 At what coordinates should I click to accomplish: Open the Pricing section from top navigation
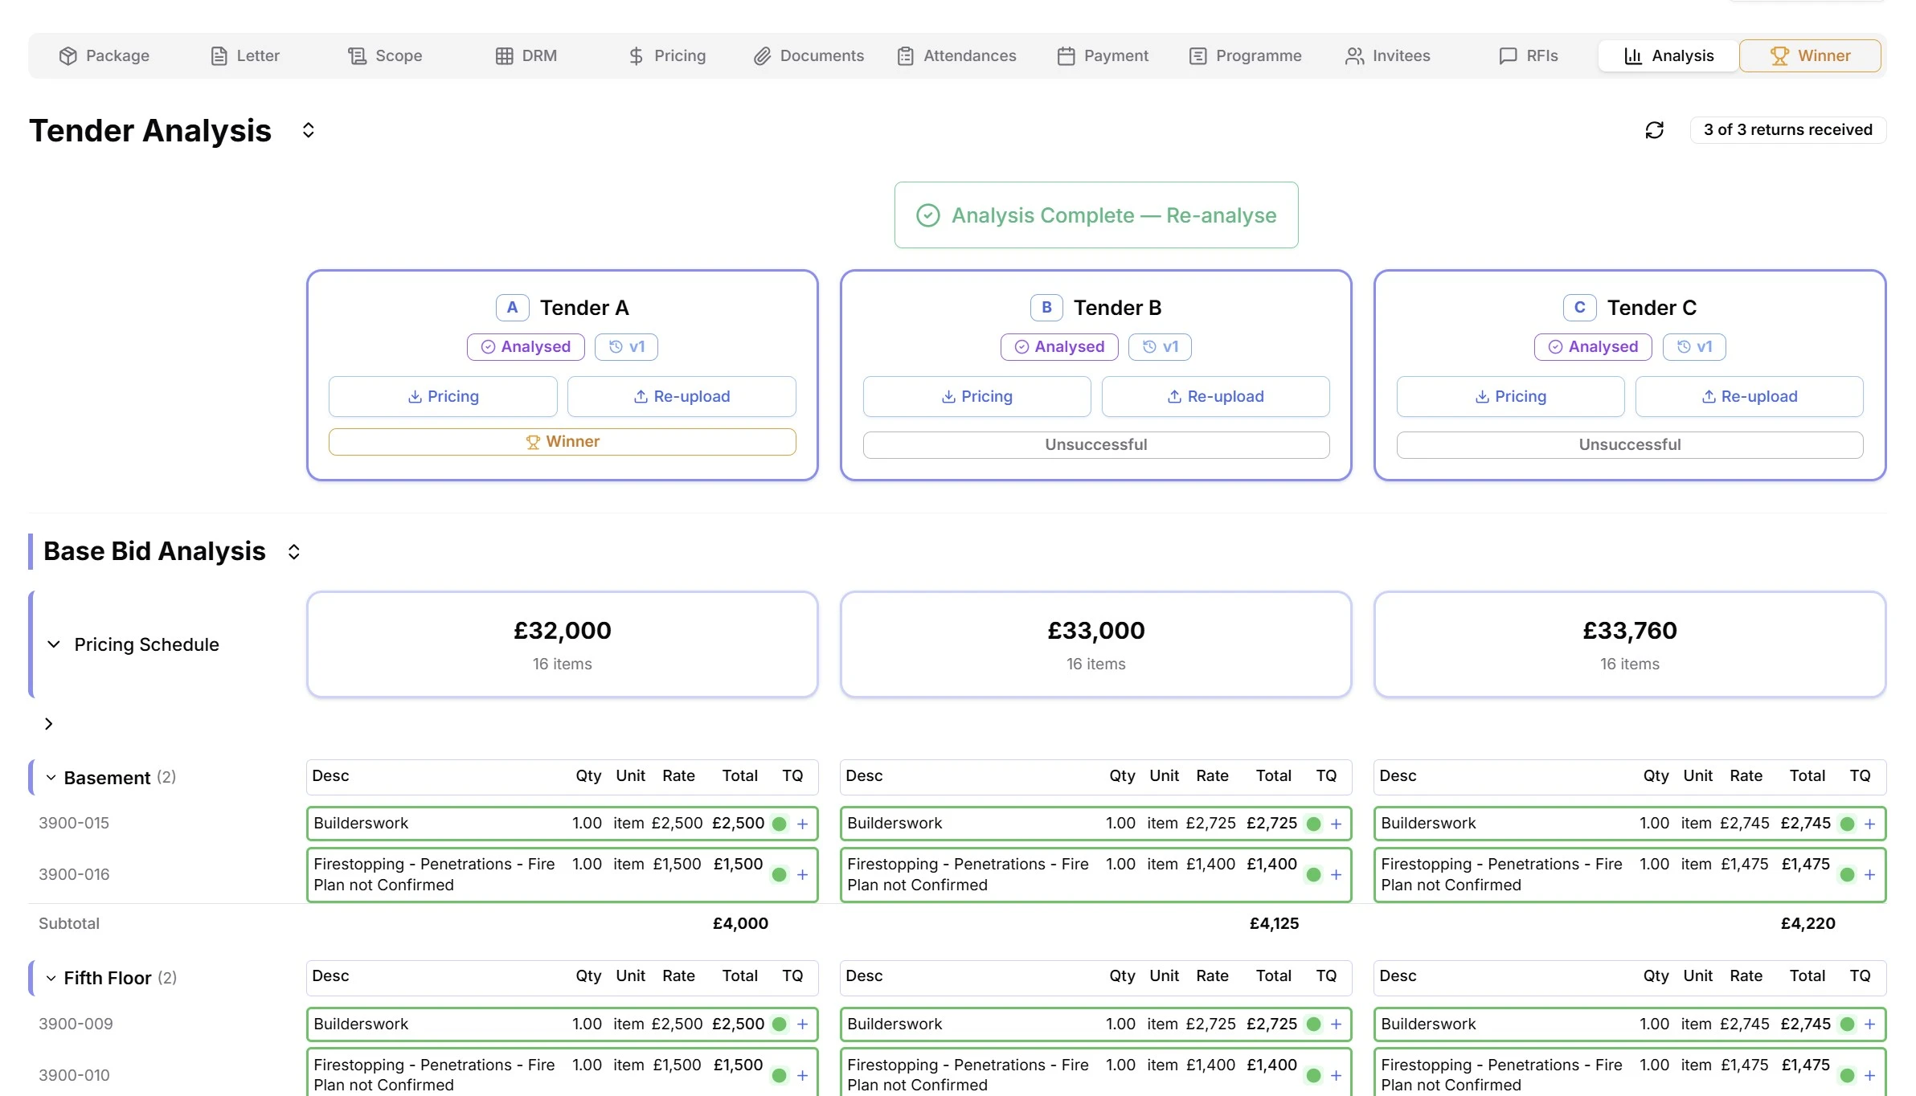click(x=666, y=55)
